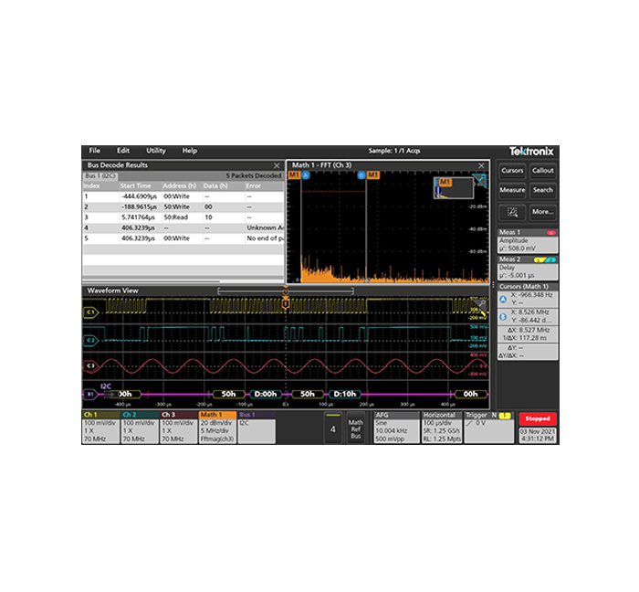The width and height of the screenshot is (639, 592).
Task: Open the Ch 1 settings badge
Action: 100,427
